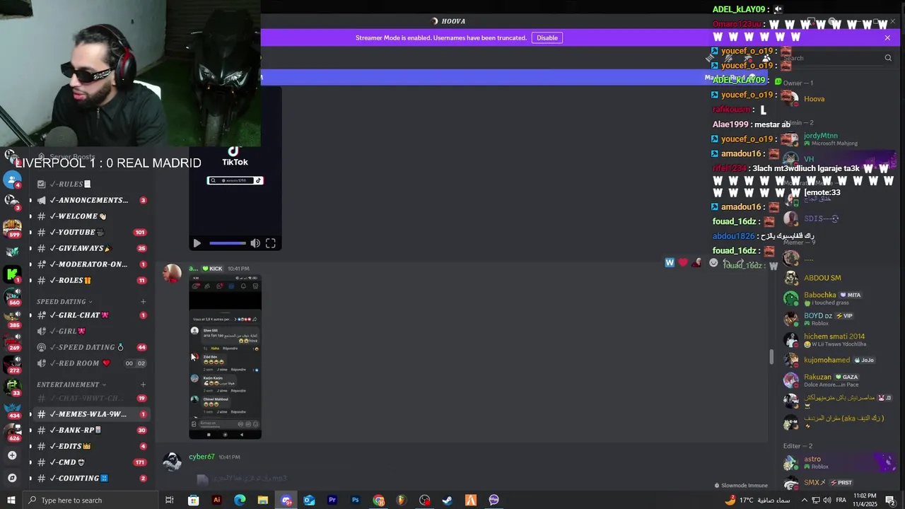Open Premiere Pro from taskbar
Screen dimensions: 905x509
coord(332,500)
